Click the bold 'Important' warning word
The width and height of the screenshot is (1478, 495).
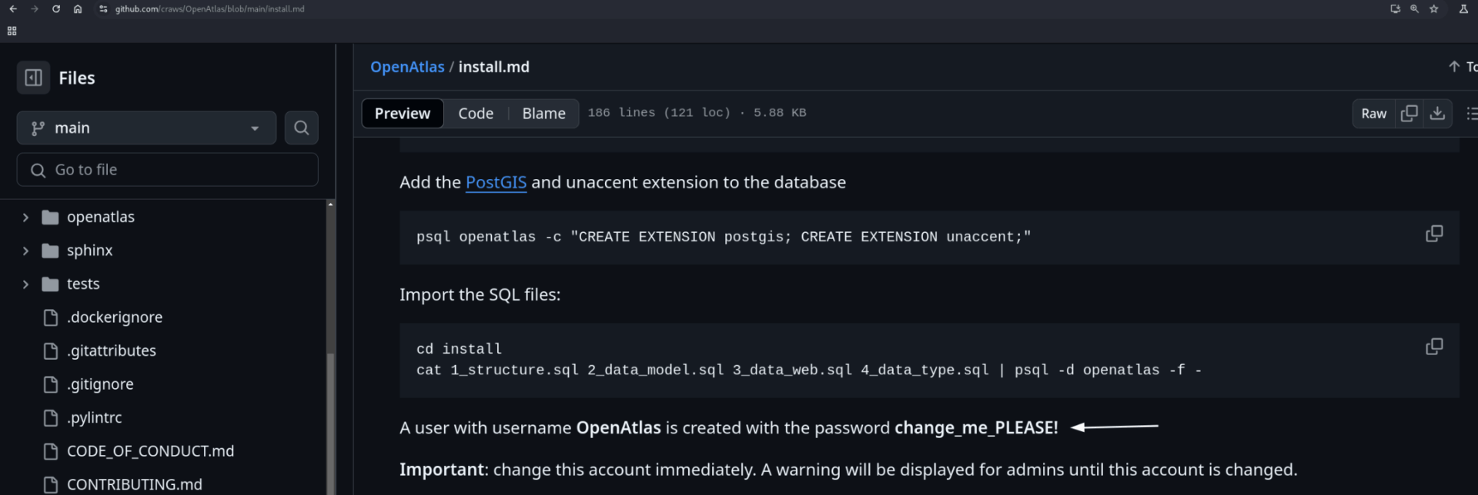[442, 470]
